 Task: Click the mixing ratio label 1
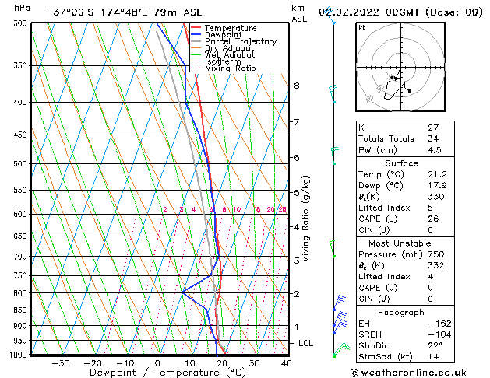tap(138, 209)
